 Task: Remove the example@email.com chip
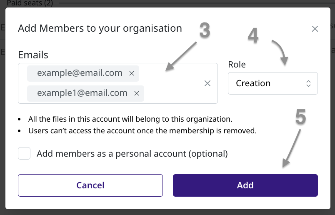pyautogui.click(x=132, y=73)
